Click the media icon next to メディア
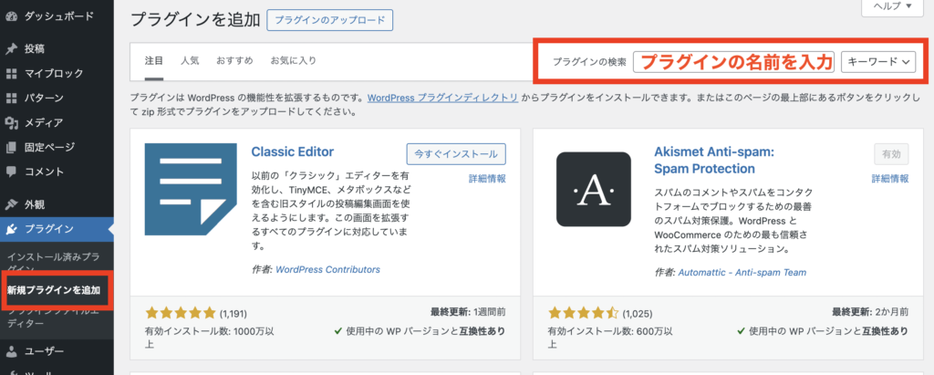934x375 pixels. pyautogui.click(x=11, y=123)
